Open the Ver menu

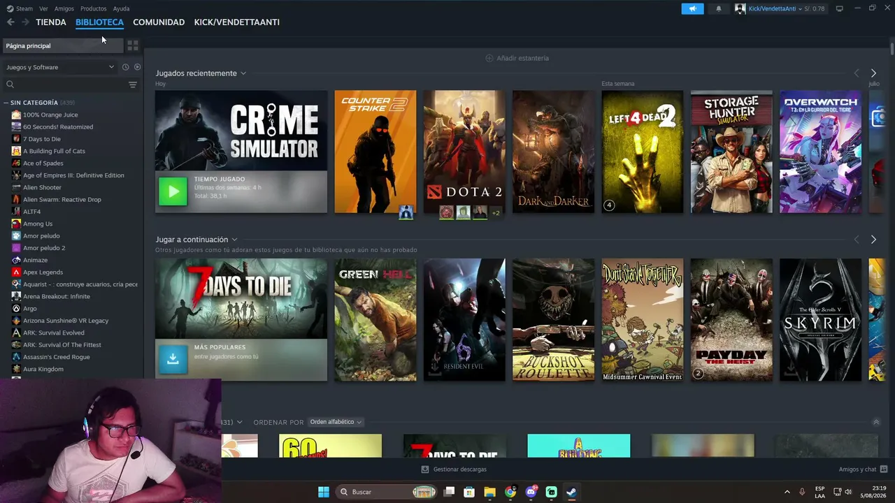tap(43, 8)
